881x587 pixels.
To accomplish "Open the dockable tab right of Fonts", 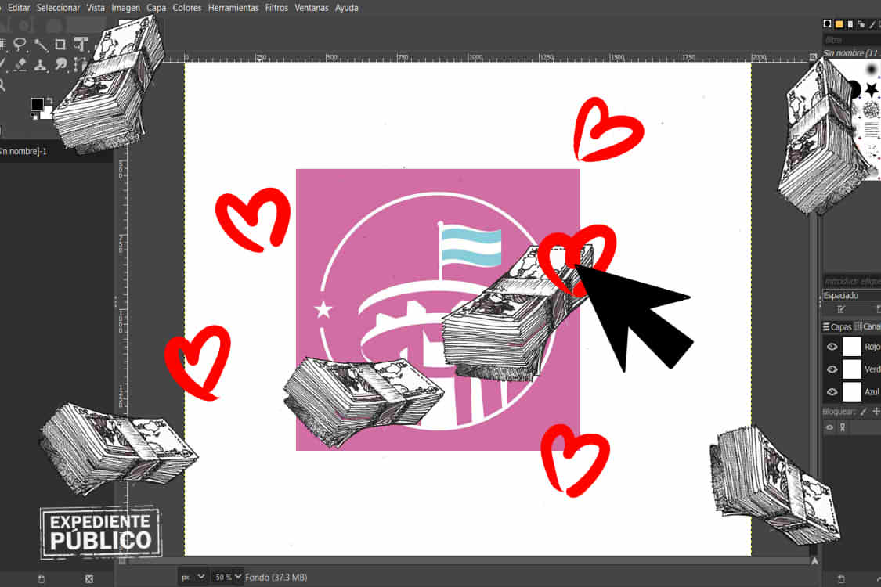I will (861, 23).
